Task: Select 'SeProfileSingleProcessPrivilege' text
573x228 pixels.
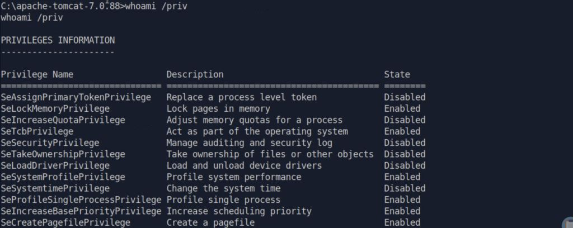Action: click(x=81, y=200)
